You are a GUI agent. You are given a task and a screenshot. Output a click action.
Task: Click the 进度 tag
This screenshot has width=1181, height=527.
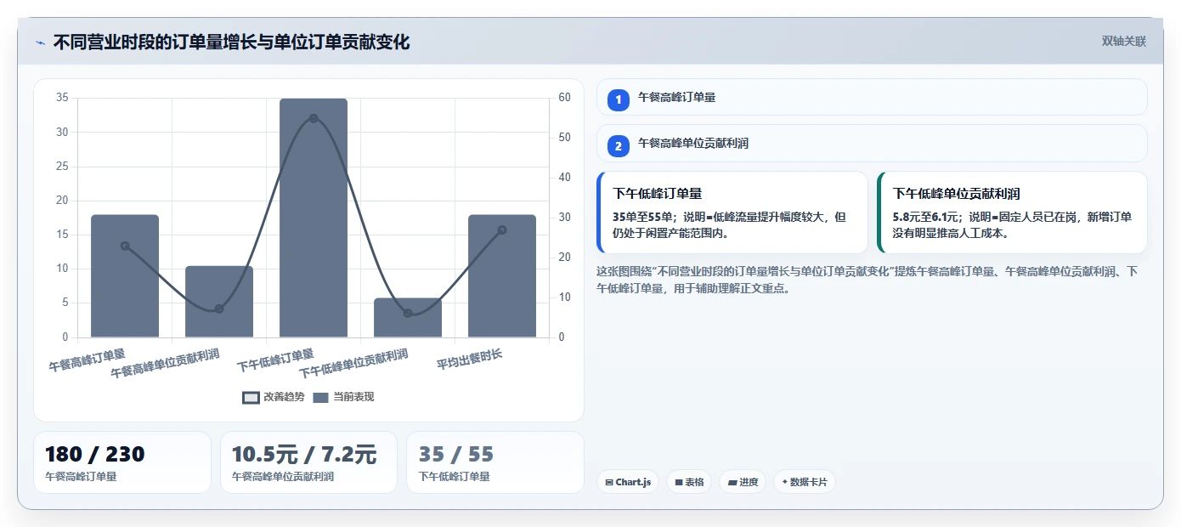pyautogui.click(x=743, y=482)
